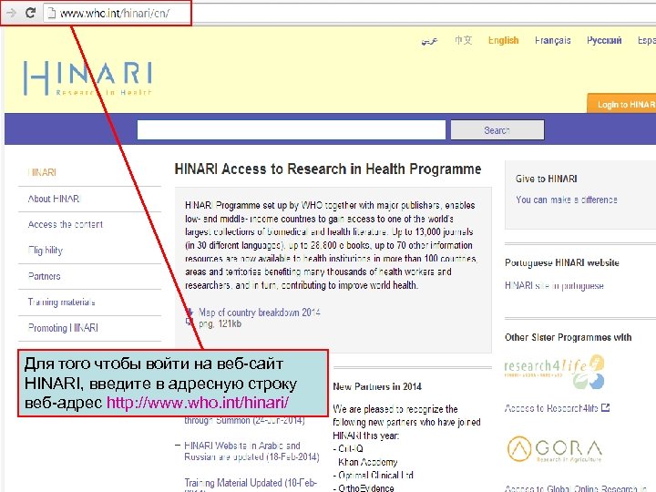Click You can make a difference link
The image size is (656, 492).
(567, 200)
